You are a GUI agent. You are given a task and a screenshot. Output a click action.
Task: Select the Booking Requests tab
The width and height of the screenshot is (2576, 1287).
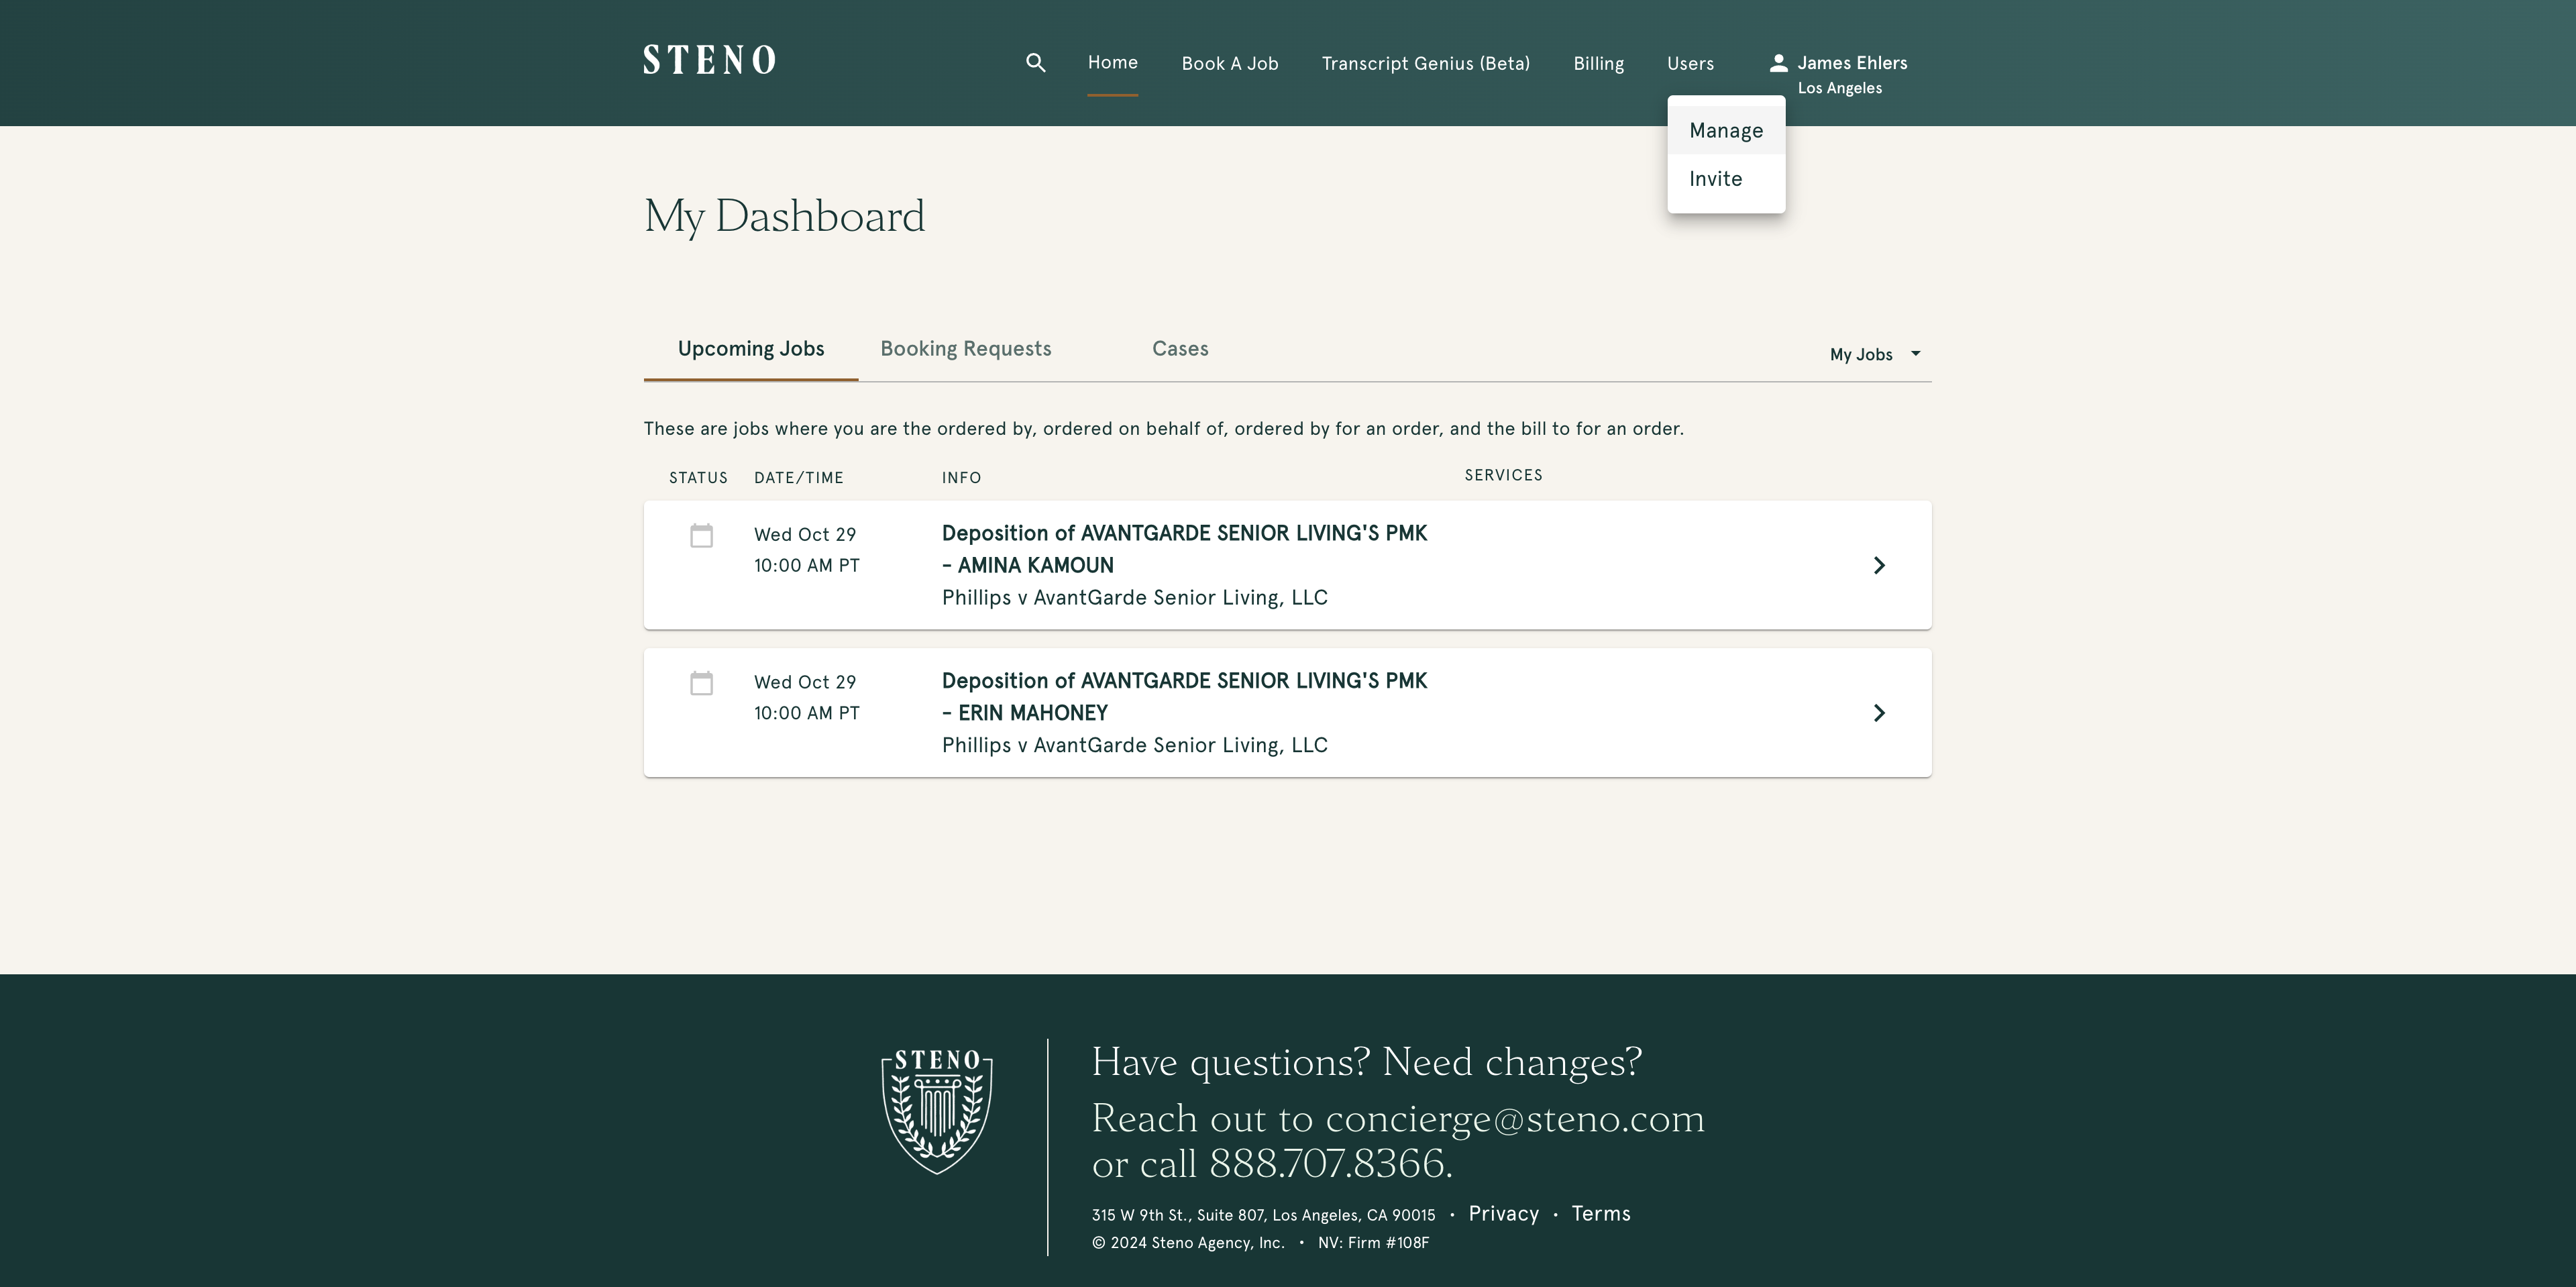click(x=966, y=348)
